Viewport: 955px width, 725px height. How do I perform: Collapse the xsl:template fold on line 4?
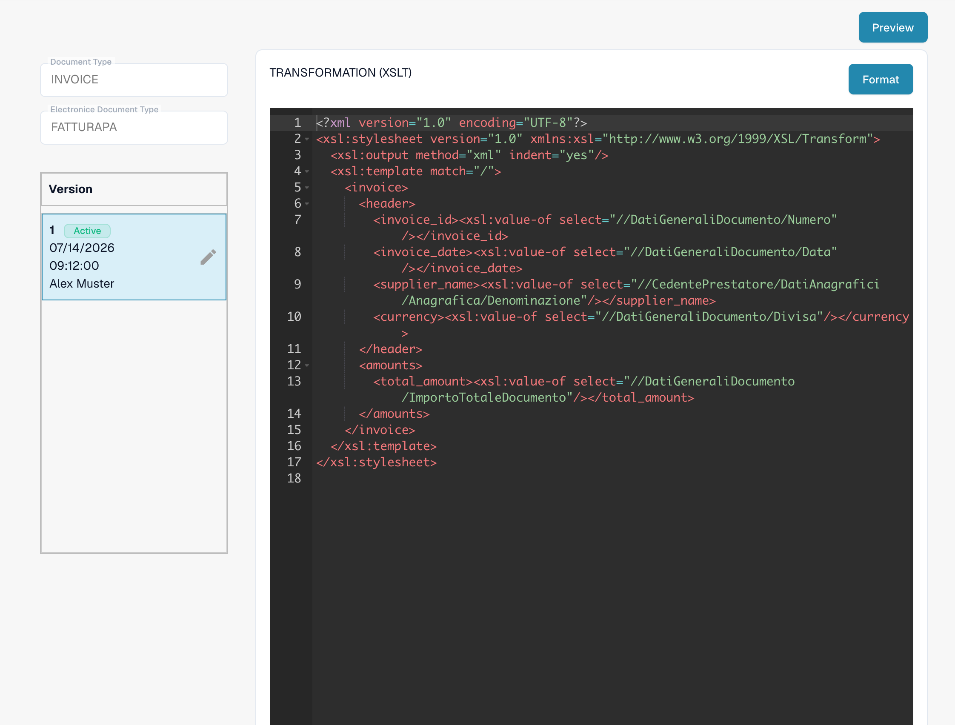[307, 171]
